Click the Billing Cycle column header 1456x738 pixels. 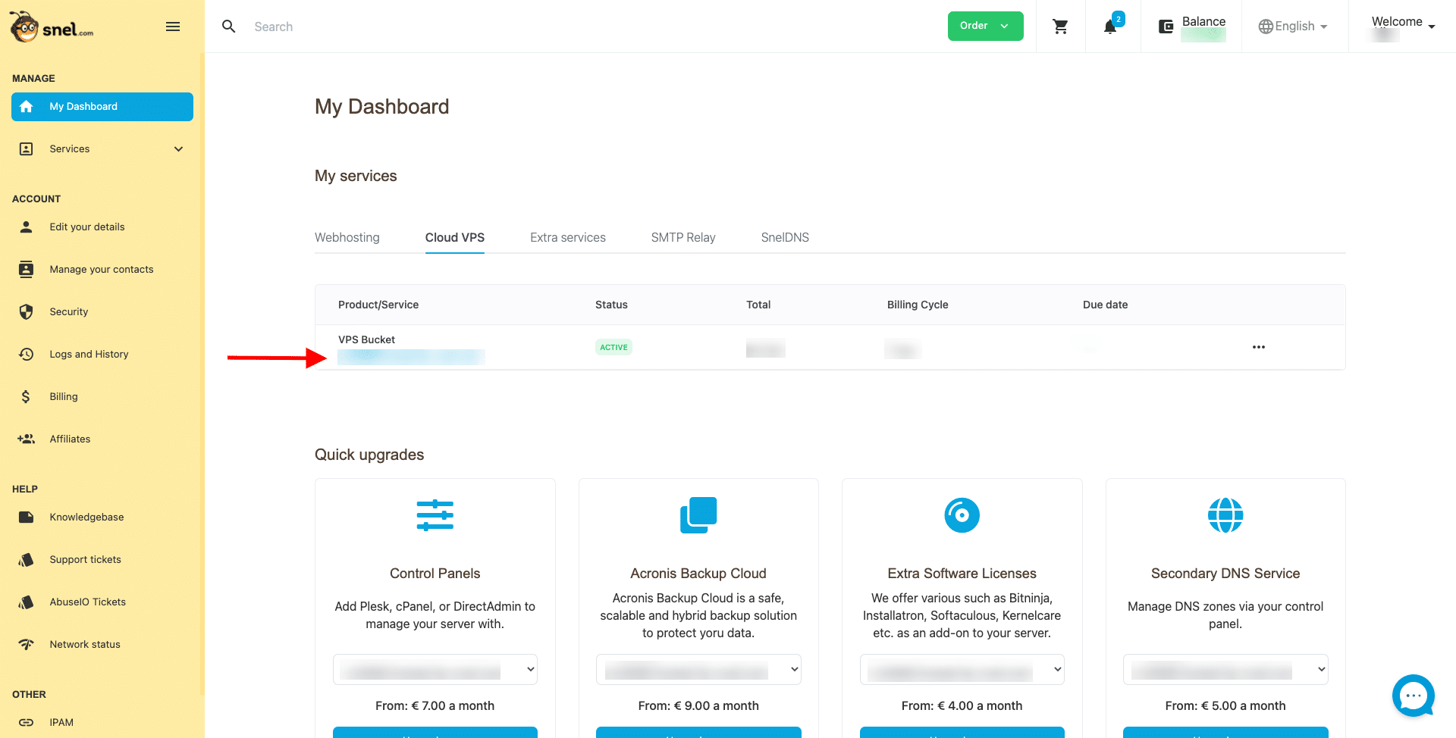pos(918,305)
